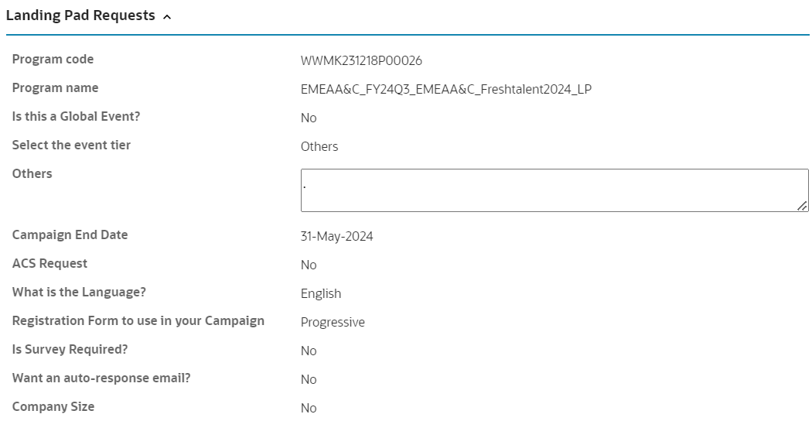Click the Is this a Global Event label
This screenshot has width=812, height=421.
76,117
